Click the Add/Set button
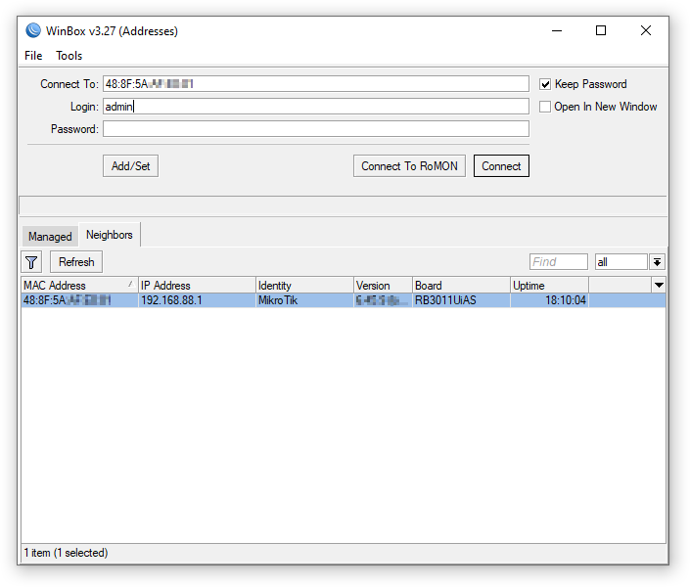The height and width of the screenshot is (587, 690). click(131, 166)
